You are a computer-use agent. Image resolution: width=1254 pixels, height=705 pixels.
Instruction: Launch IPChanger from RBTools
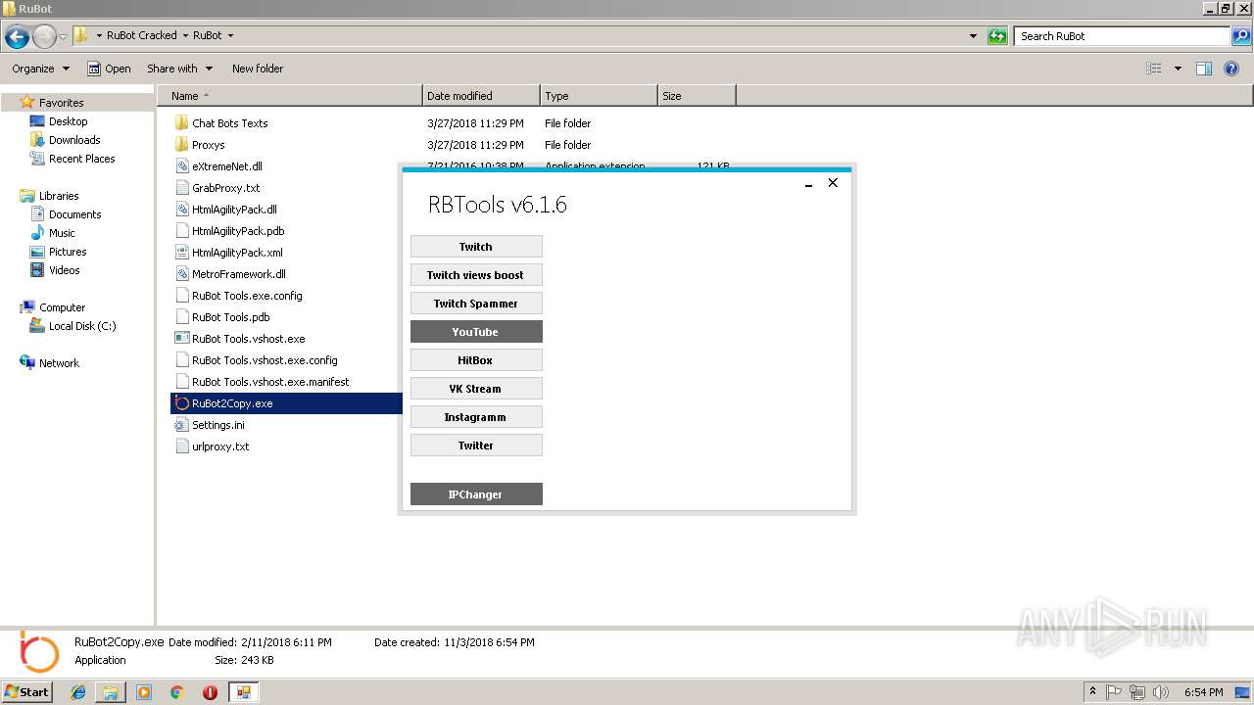coord(476,494)
